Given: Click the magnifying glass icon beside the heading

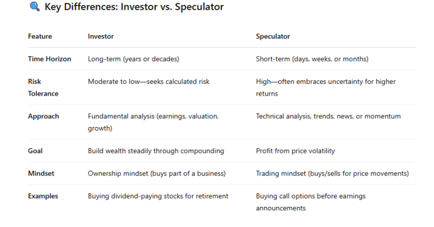Looking at the screenshot, I should 34,8.
